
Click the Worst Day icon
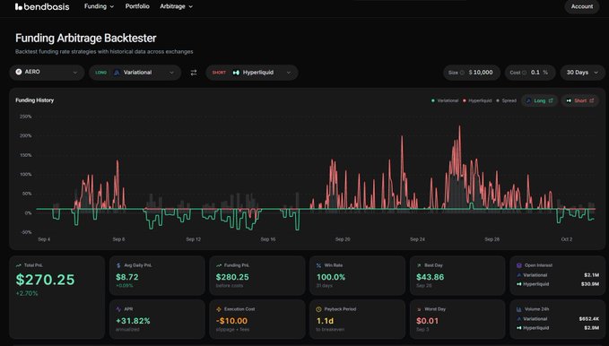[x=419, y=309]
